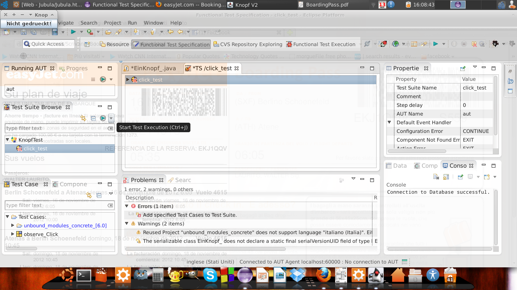
Task: Open the Eclipse icon in the dock
Action: 244,275
